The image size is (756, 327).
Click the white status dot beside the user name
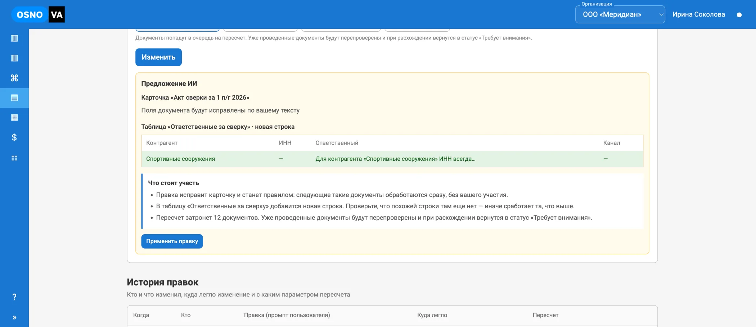click(x=739, y=15)
